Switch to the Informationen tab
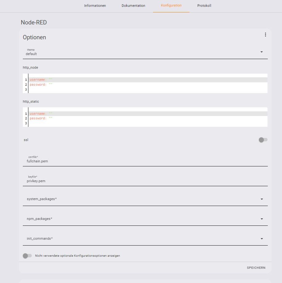This screenshot has height=283, width=282. point(95,6)
